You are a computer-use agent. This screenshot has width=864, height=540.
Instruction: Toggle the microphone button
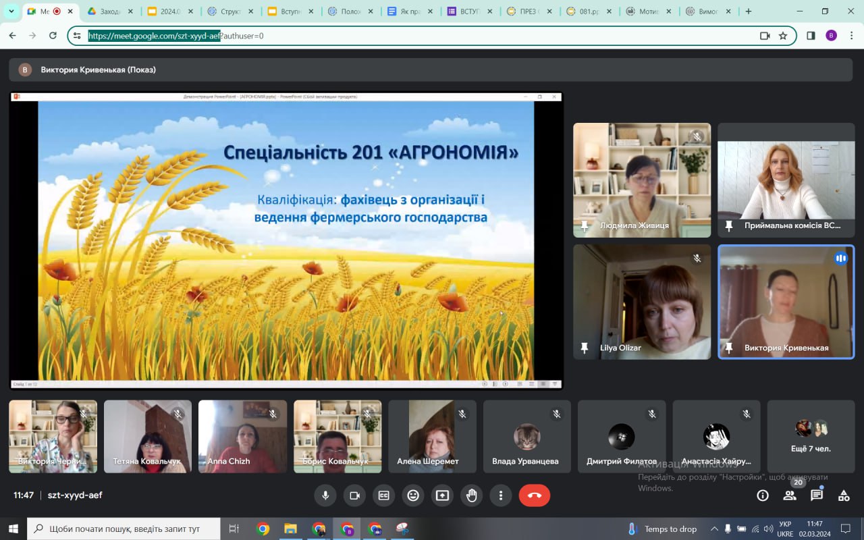325,495
